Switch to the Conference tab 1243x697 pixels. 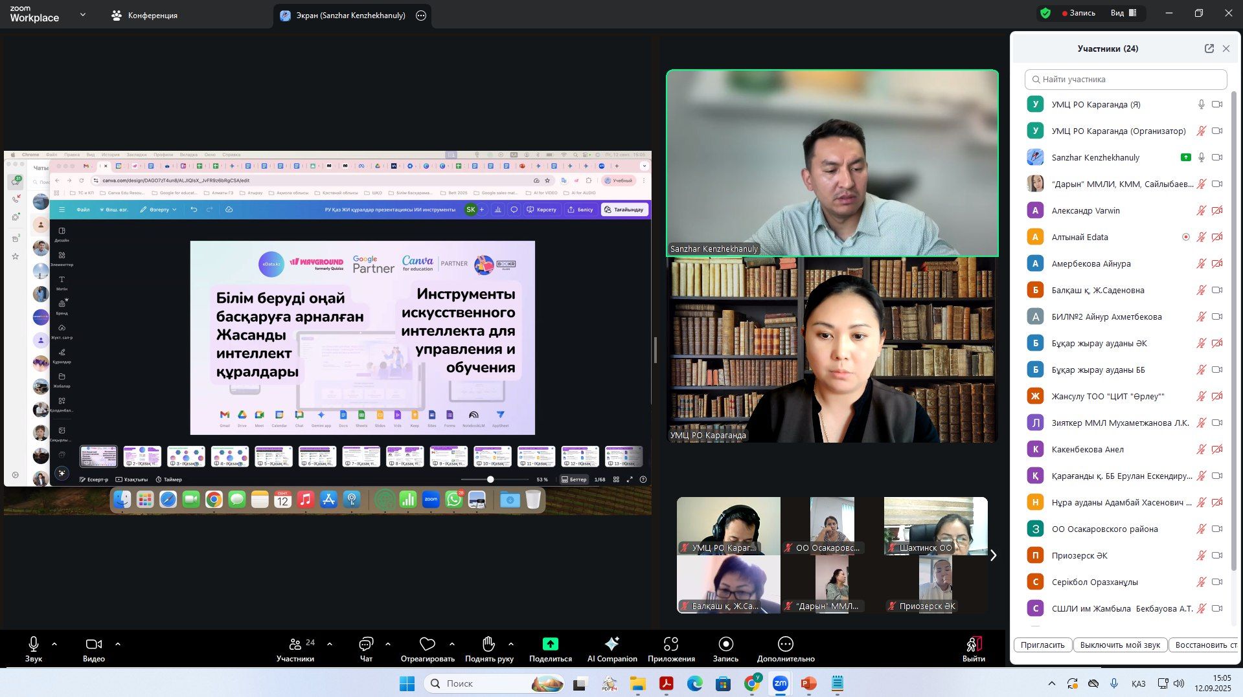tap(144, 16)
